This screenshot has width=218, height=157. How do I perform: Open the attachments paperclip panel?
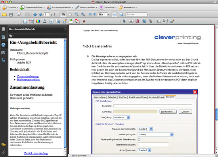tap(3, 152)
